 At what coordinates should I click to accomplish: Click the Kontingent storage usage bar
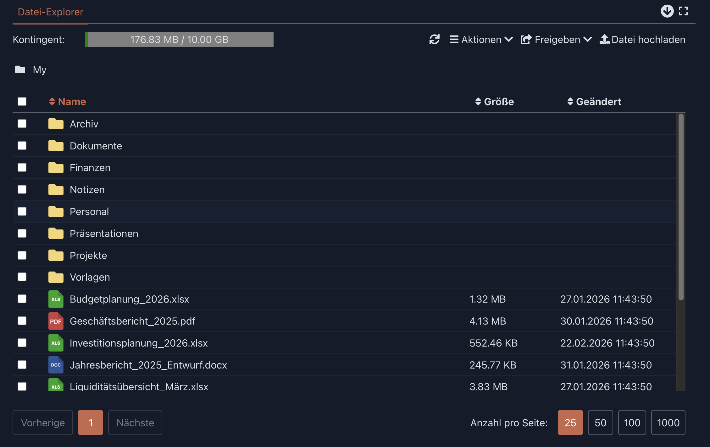[x=179, y=39]
